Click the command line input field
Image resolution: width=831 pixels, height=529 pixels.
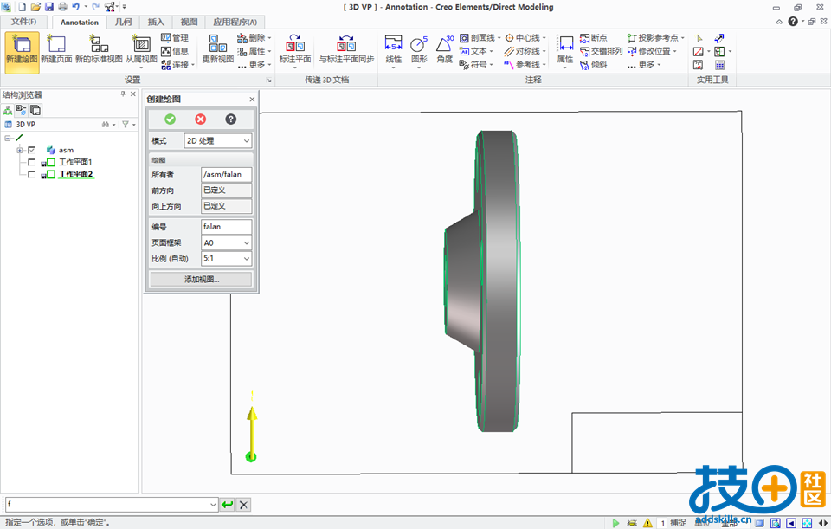[107, 505]
